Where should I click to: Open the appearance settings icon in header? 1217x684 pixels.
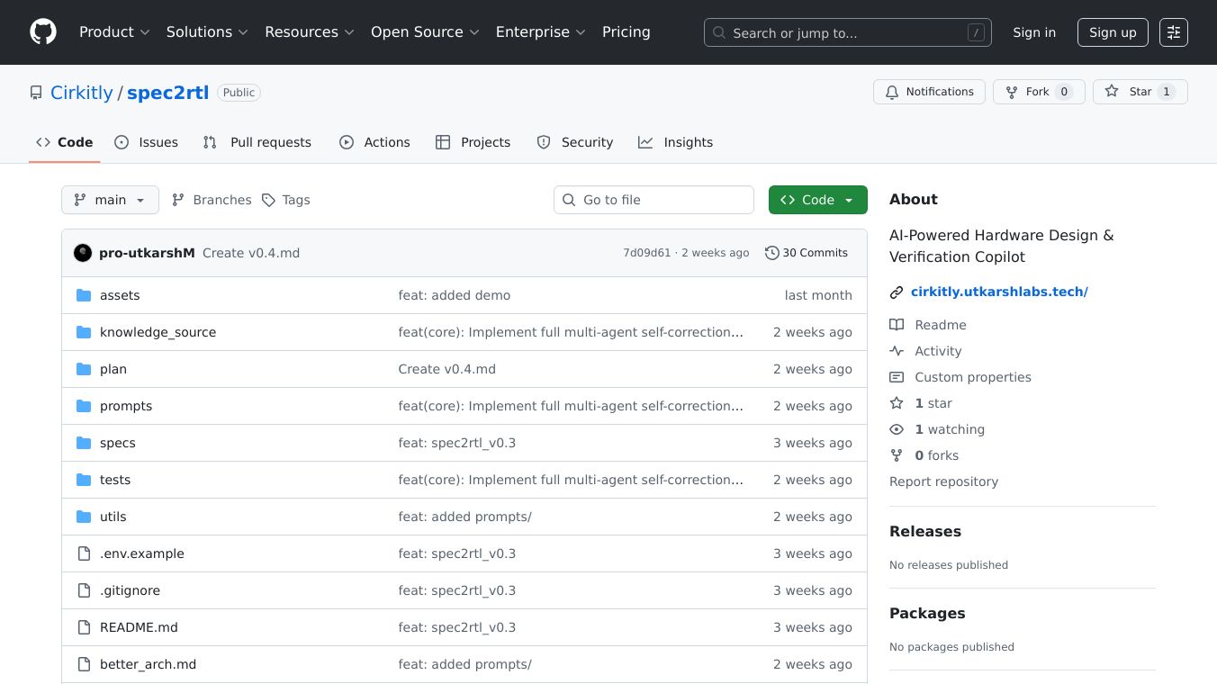coord(1173,32)
